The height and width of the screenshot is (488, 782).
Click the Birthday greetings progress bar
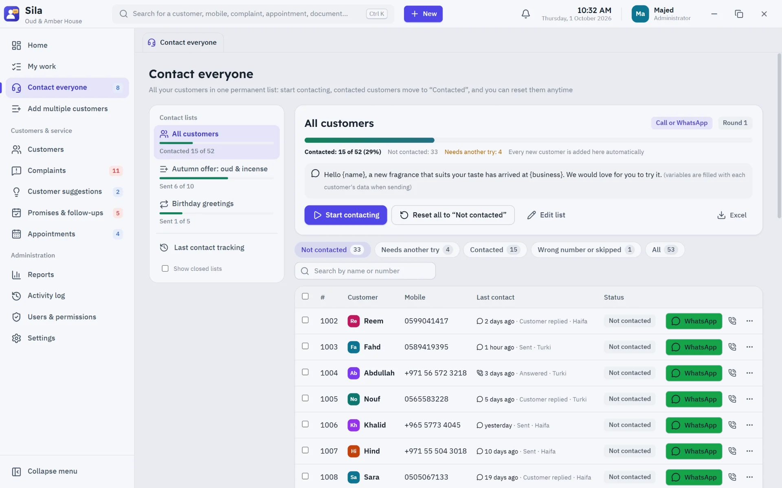(x=216, y=213)
